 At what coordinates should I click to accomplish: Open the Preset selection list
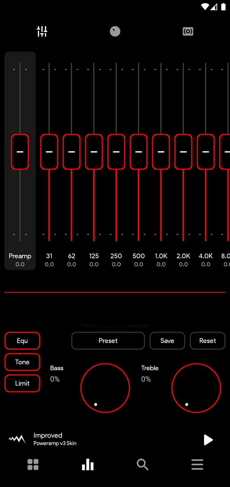(x=108, y=341)
